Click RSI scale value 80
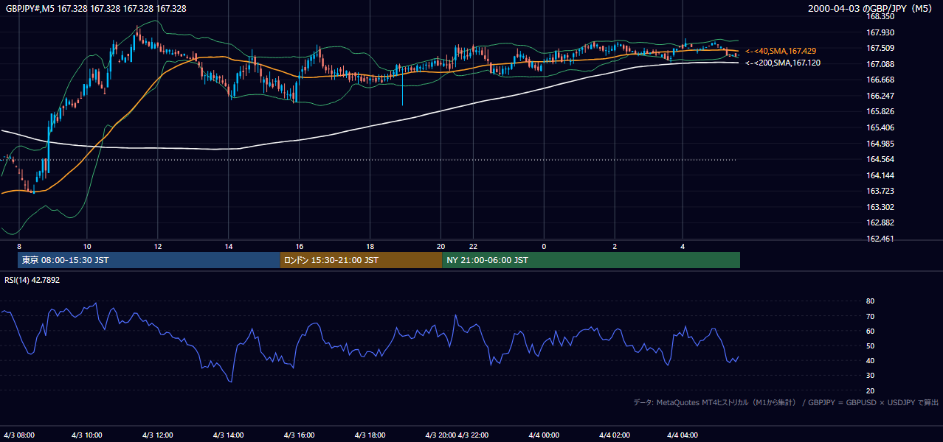Viewport: 943px width, 442px height. click(x=870, y=301)
